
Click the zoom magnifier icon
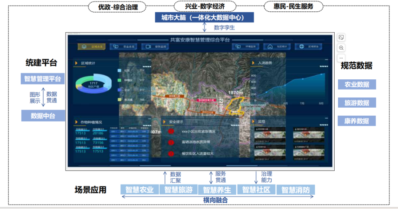341,48
